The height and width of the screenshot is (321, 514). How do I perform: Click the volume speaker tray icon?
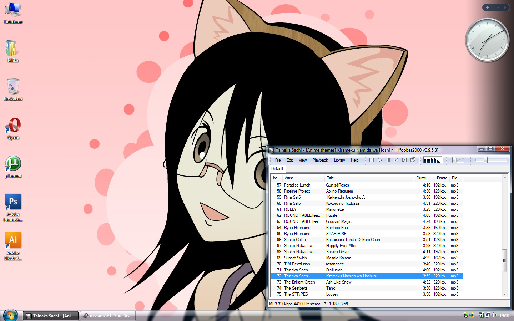point(494,315)
